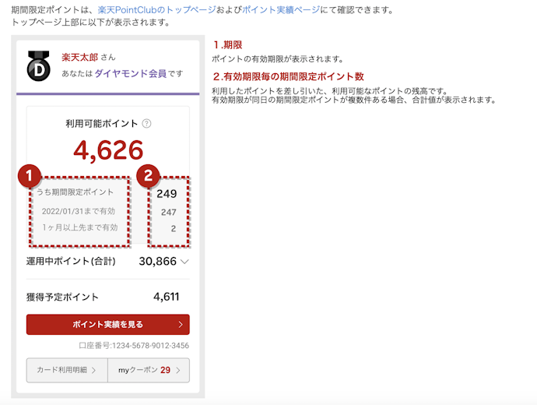The width and height of the screenshot is (537, 405).
Task: Click the 2.有効期限毎の期間限定ポイント数 heading
Action: point(288,76)
